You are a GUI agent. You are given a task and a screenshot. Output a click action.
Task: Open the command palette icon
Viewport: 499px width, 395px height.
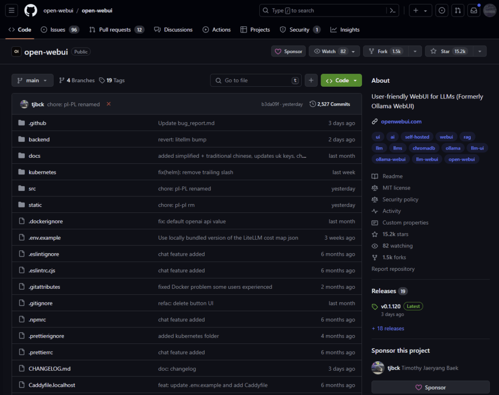tap(393, 10)
